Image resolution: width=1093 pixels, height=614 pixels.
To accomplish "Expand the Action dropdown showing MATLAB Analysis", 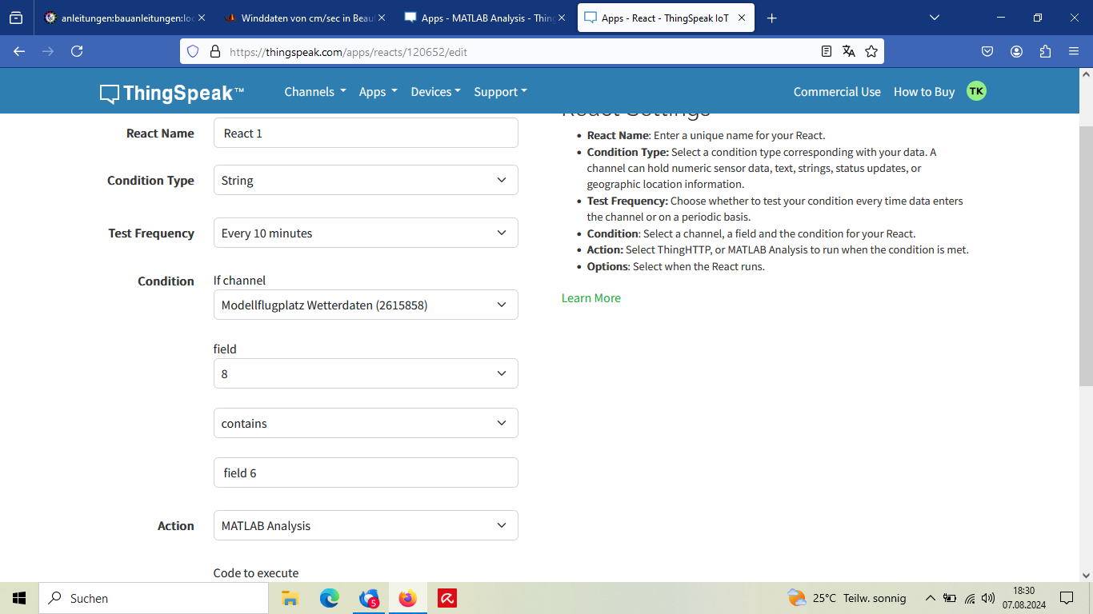I will pos(366,526).
